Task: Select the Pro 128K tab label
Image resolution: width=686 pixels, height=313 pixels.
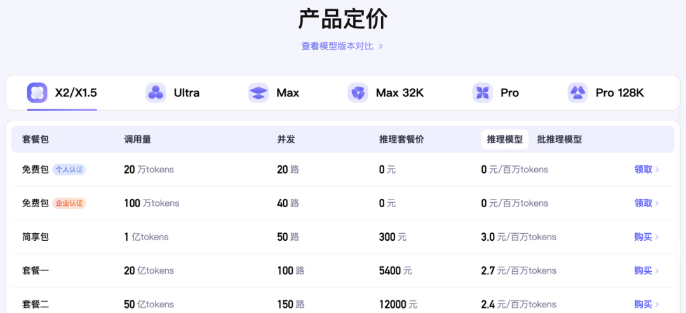Action: (619, 93)
